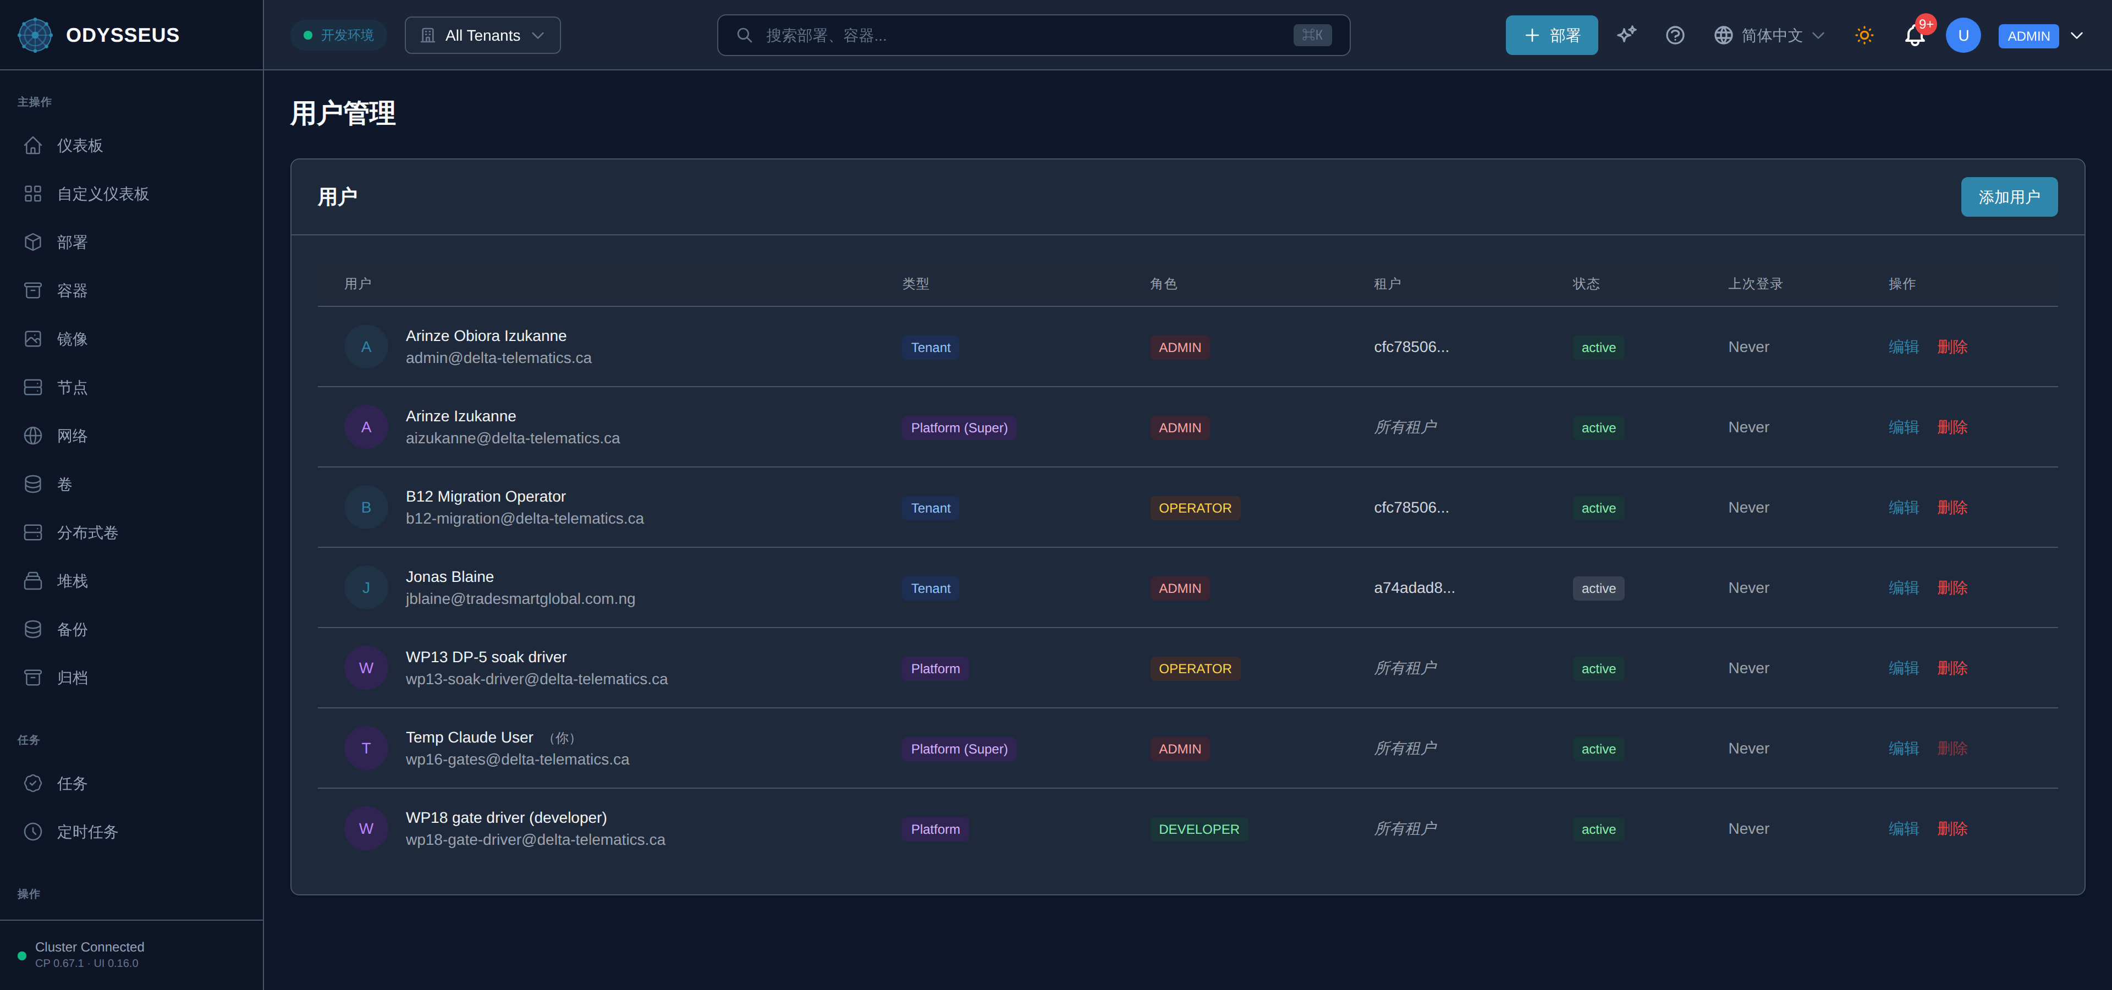Click the 添加用户 add user button

point(2009,197)
